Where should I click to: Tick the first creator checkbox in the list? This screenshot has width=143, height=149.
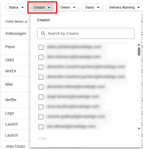[x=41, y=47]
